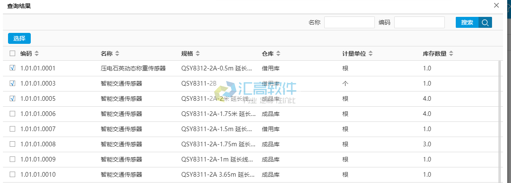Check row 1.01.01.0006 checkbox
Image resolution: width=511 pixels, height=183 pixels.
(x=12, y=114)
